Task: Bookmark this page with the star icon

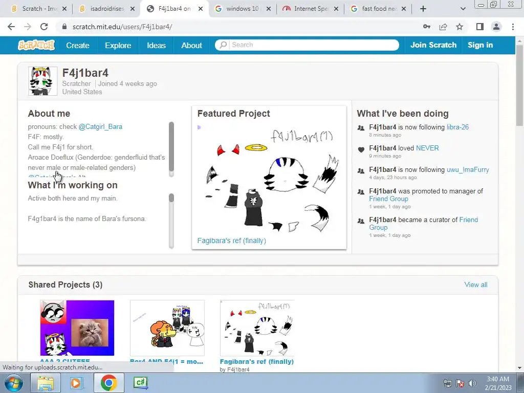Action: [x=460, y=27]
